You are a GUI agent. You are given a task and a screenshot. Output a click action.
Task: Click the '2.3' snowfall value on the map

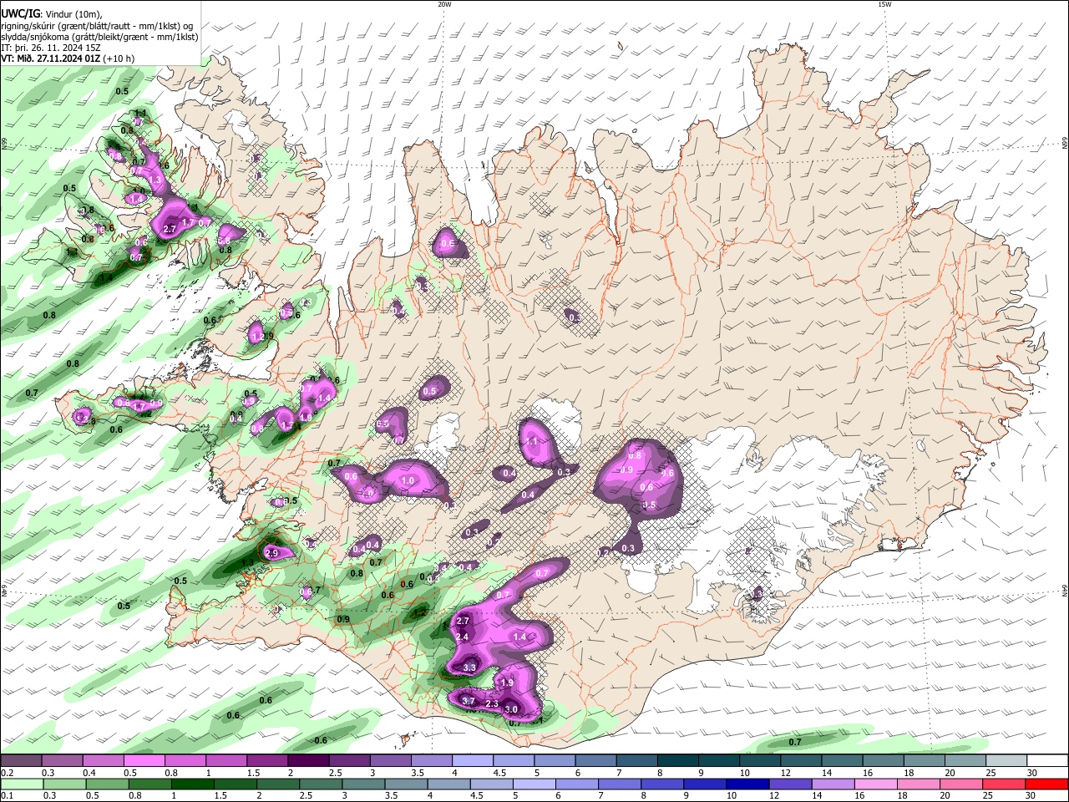click(x=491, y=704)
